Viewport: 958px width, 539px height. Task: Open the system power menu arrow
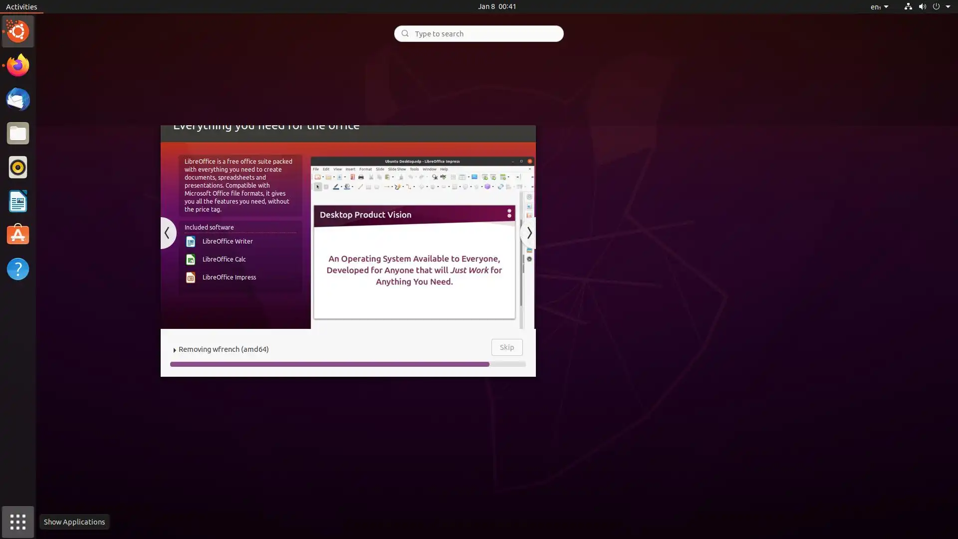click(948, 7)
